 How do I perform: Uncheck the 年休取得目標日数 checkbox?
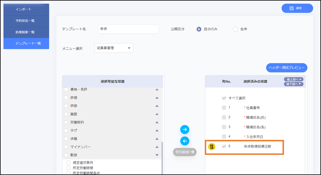[224, 146]
